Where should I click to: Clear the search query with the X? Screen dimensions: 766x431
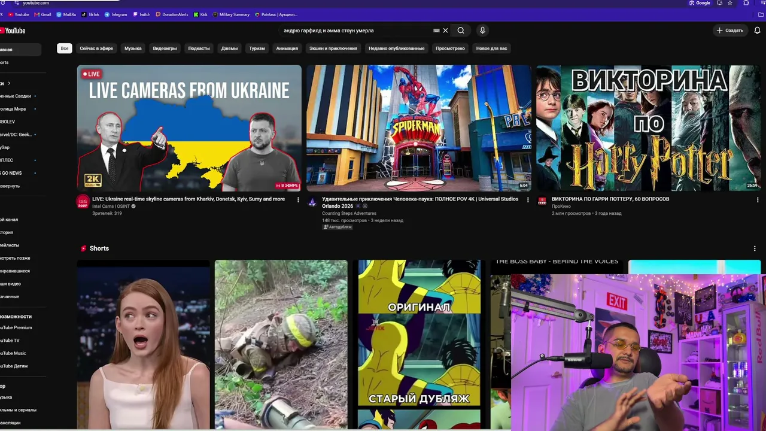(445, 31)
